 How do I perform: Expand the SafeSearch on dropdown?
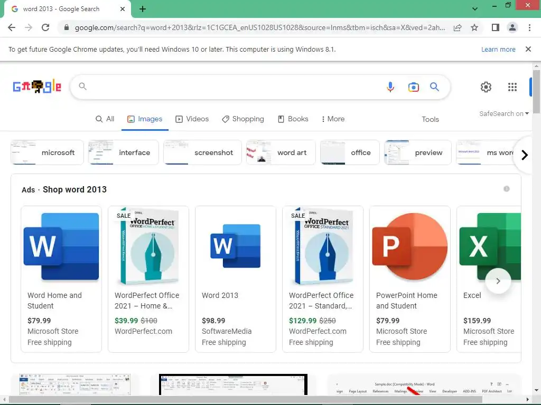503,114
